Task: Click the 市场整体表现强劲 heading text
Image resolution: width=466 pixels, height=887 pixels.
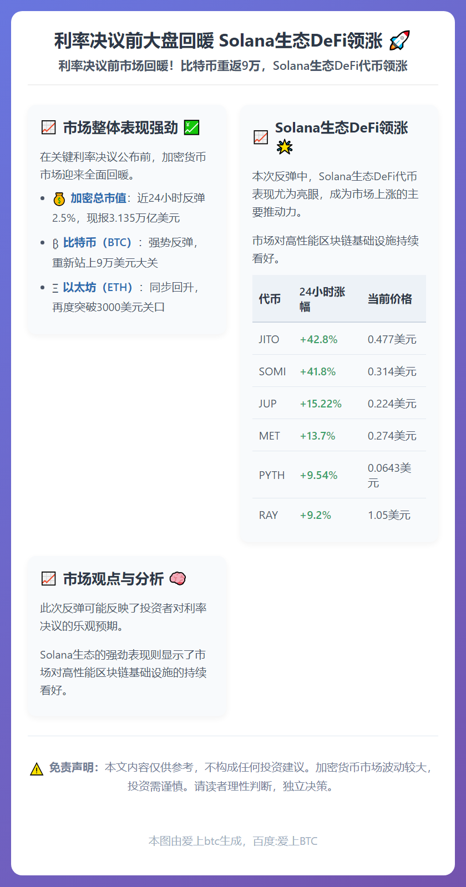Action: click(120, 128)
